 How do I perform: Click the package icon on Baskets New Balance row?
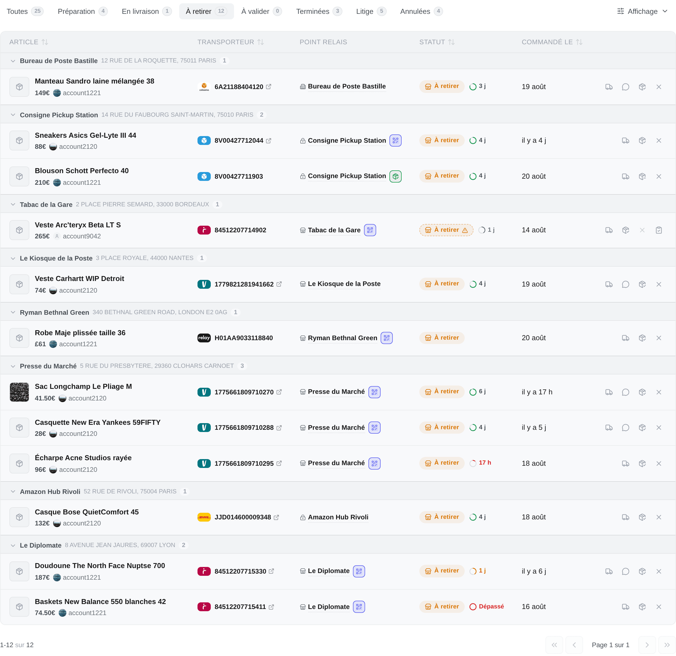click(642, 607)
